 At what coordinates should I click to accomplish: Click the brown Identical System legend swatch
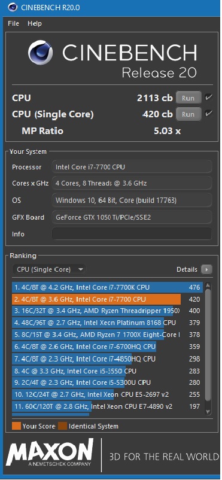click(62, 426)
